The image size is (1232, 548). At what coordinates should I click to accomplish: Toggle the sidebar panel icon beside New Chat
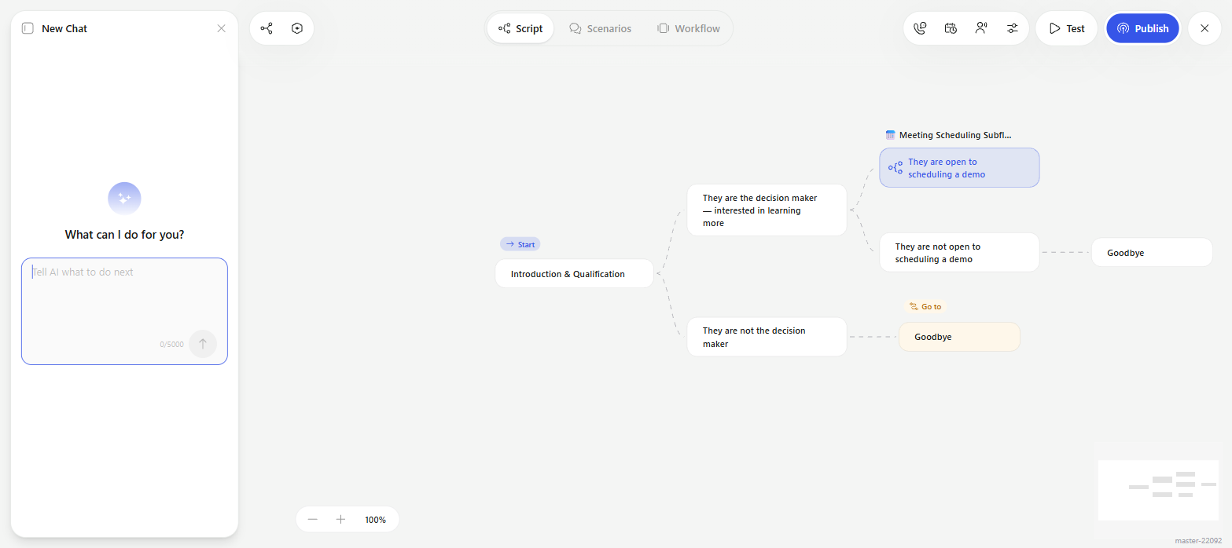[x=28, y=28]
